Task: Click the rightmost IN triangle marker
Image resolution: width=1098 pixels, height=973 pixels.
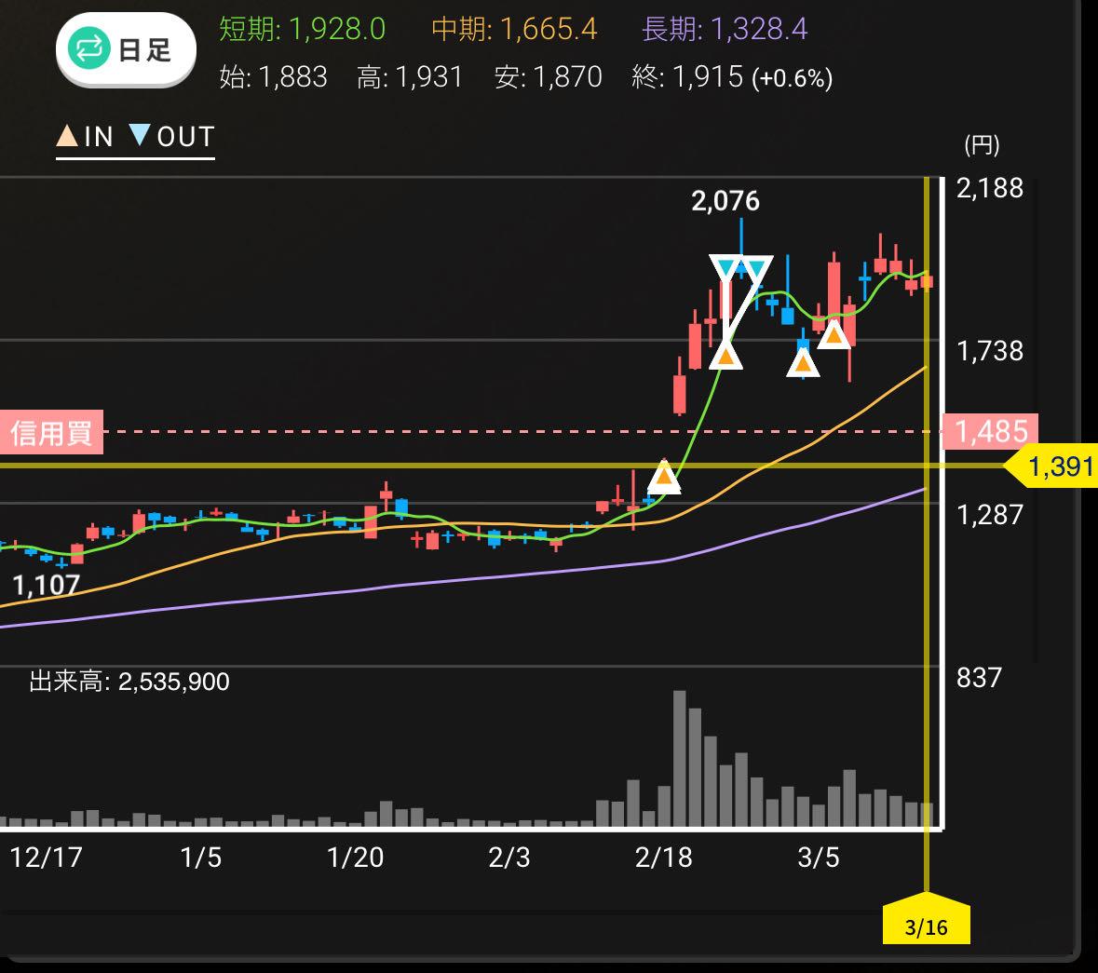Action: pos(834,334)
